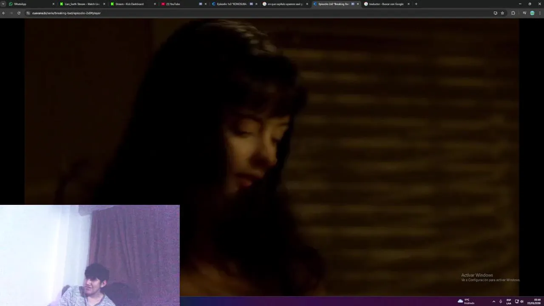Viewport: 544px width, 306px height.
Task: Switch to 'en que capítulo aparece saul' tab
Action: (285, 4)
